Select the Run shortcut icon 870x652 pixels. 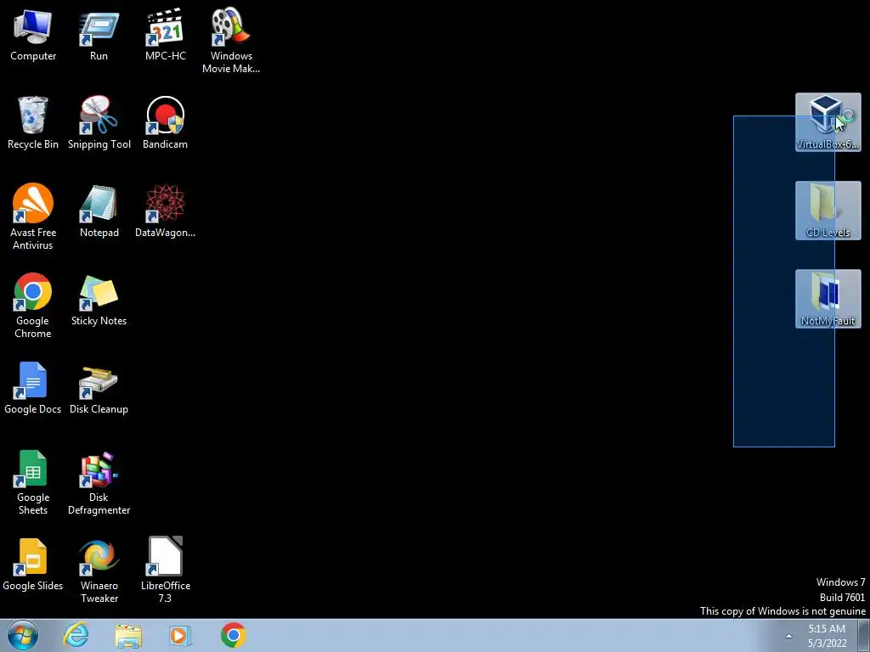click(x=99, y=34)
